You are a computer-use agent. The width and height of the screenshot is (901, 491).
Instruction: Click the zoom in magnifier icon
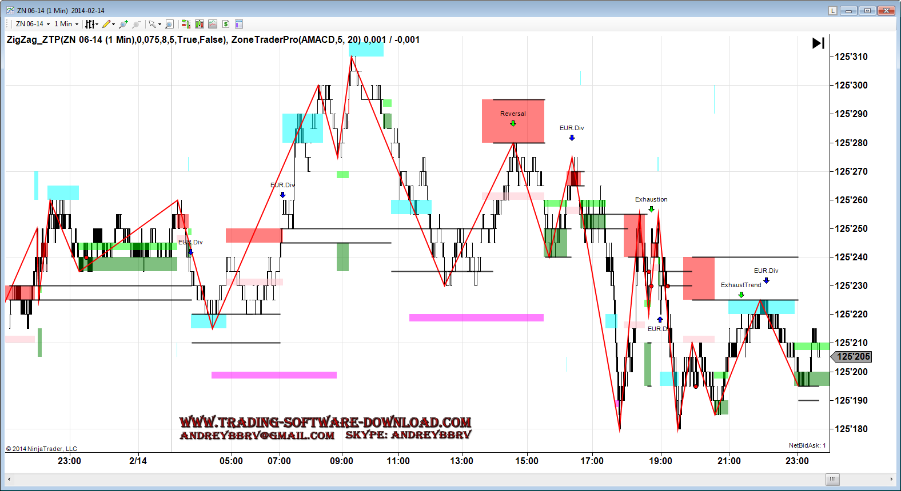tap(123, 24)
